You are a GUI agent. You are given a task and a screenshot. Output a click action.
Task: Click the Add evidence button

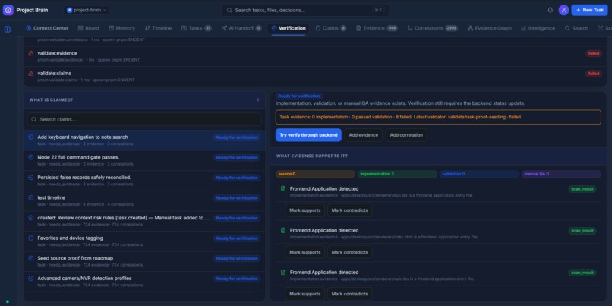coord(364,135)
